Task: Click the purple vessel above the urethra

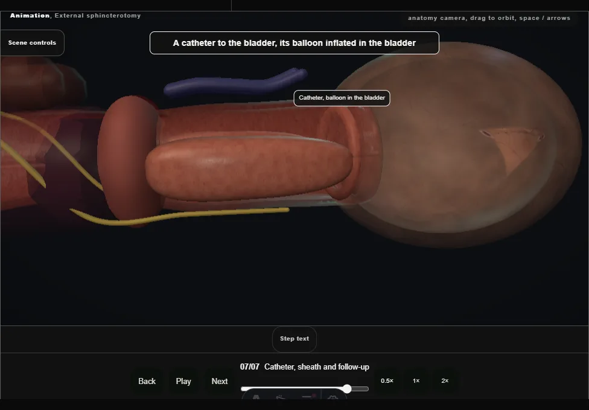Action: coord(235,82)
